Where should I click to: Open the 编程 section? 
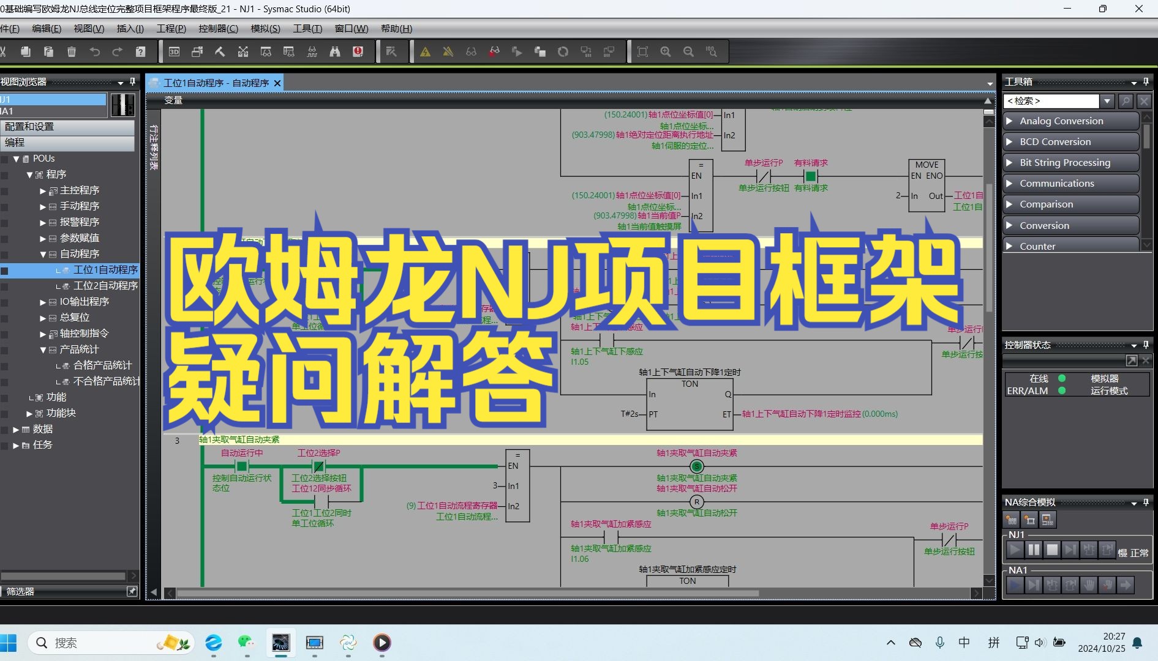pos(67,143)
